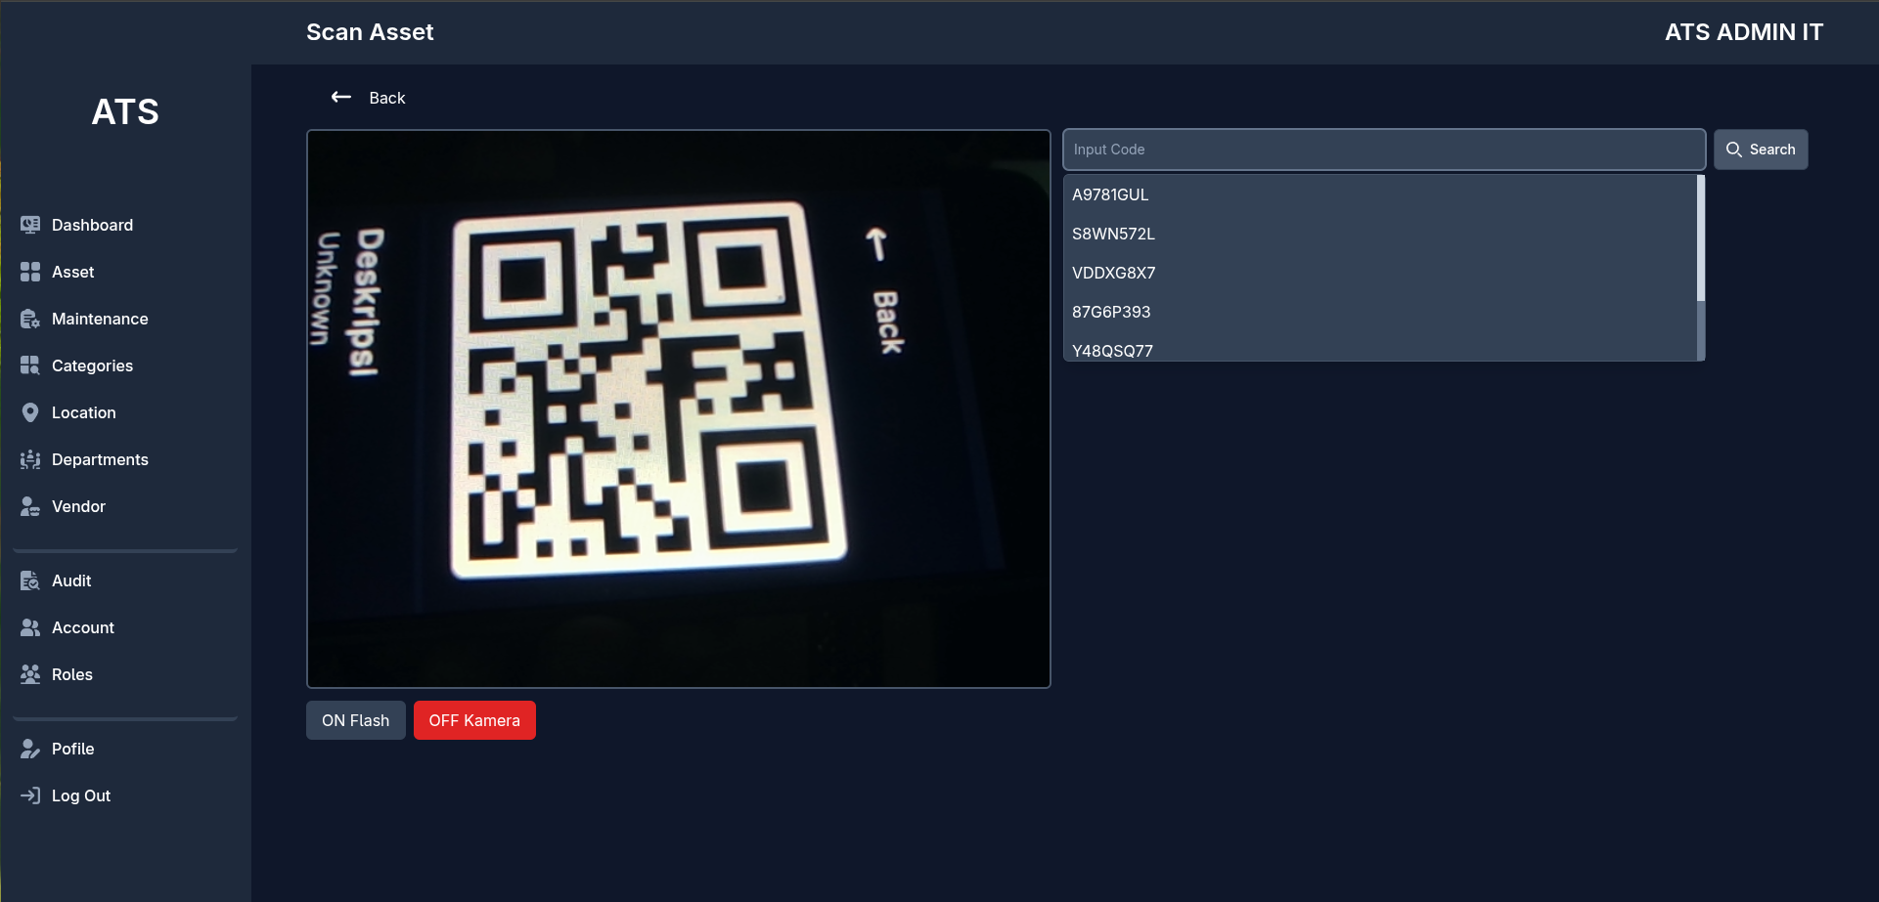This screenshot has height=902, width=1879.
Task: Go to the Categories page
Action: point(92,365)
